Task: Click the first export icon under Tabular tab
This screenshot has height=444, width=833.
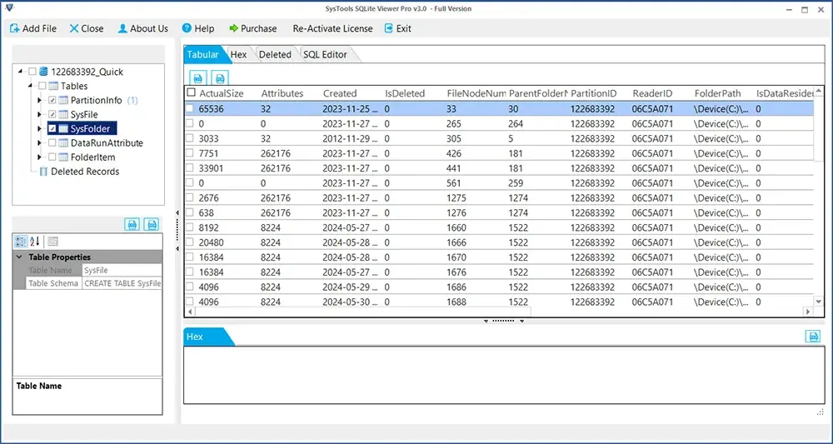Action: pyautogui.click(x=199, y=77)
